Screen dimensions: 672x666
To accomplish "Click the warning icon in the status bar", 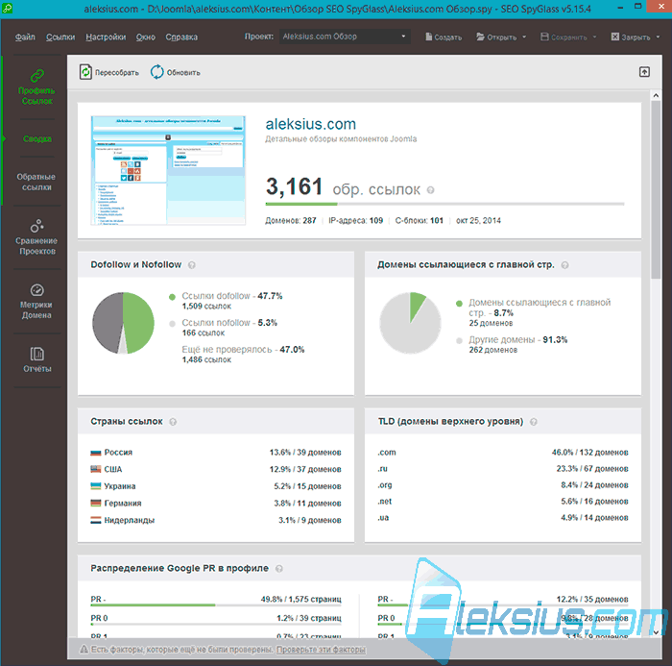I will click(x=84, y=650).
